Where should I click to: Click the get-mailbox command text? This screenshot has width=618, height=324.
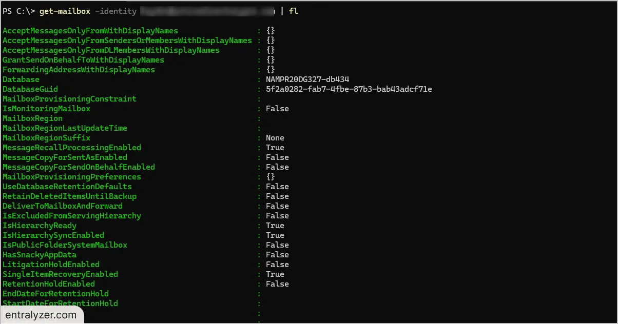coord(65,11)
